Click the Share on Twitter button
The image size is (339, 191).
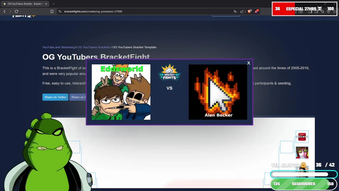click(x=55, y=97)
